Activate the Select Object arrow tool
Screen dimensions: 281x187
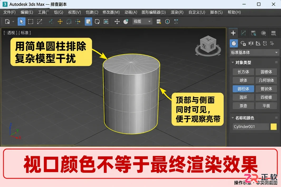pyautogui.click(x=22, y=22)
